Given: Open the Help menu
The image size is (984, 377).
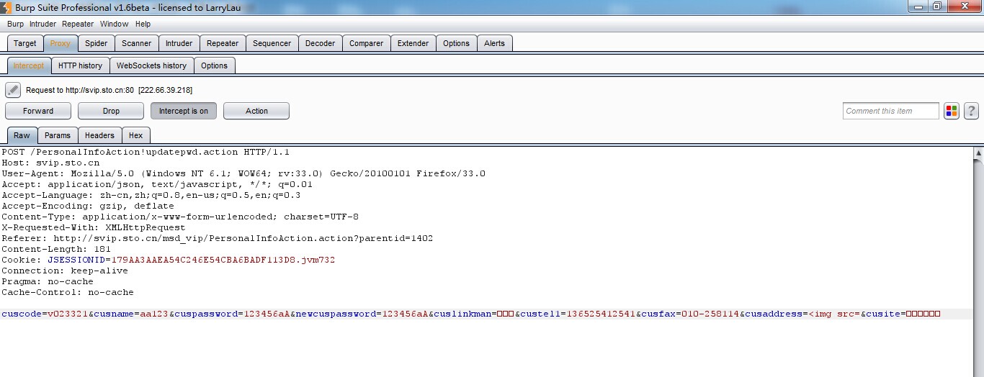Looking at the screenshot, I should 143,24.
